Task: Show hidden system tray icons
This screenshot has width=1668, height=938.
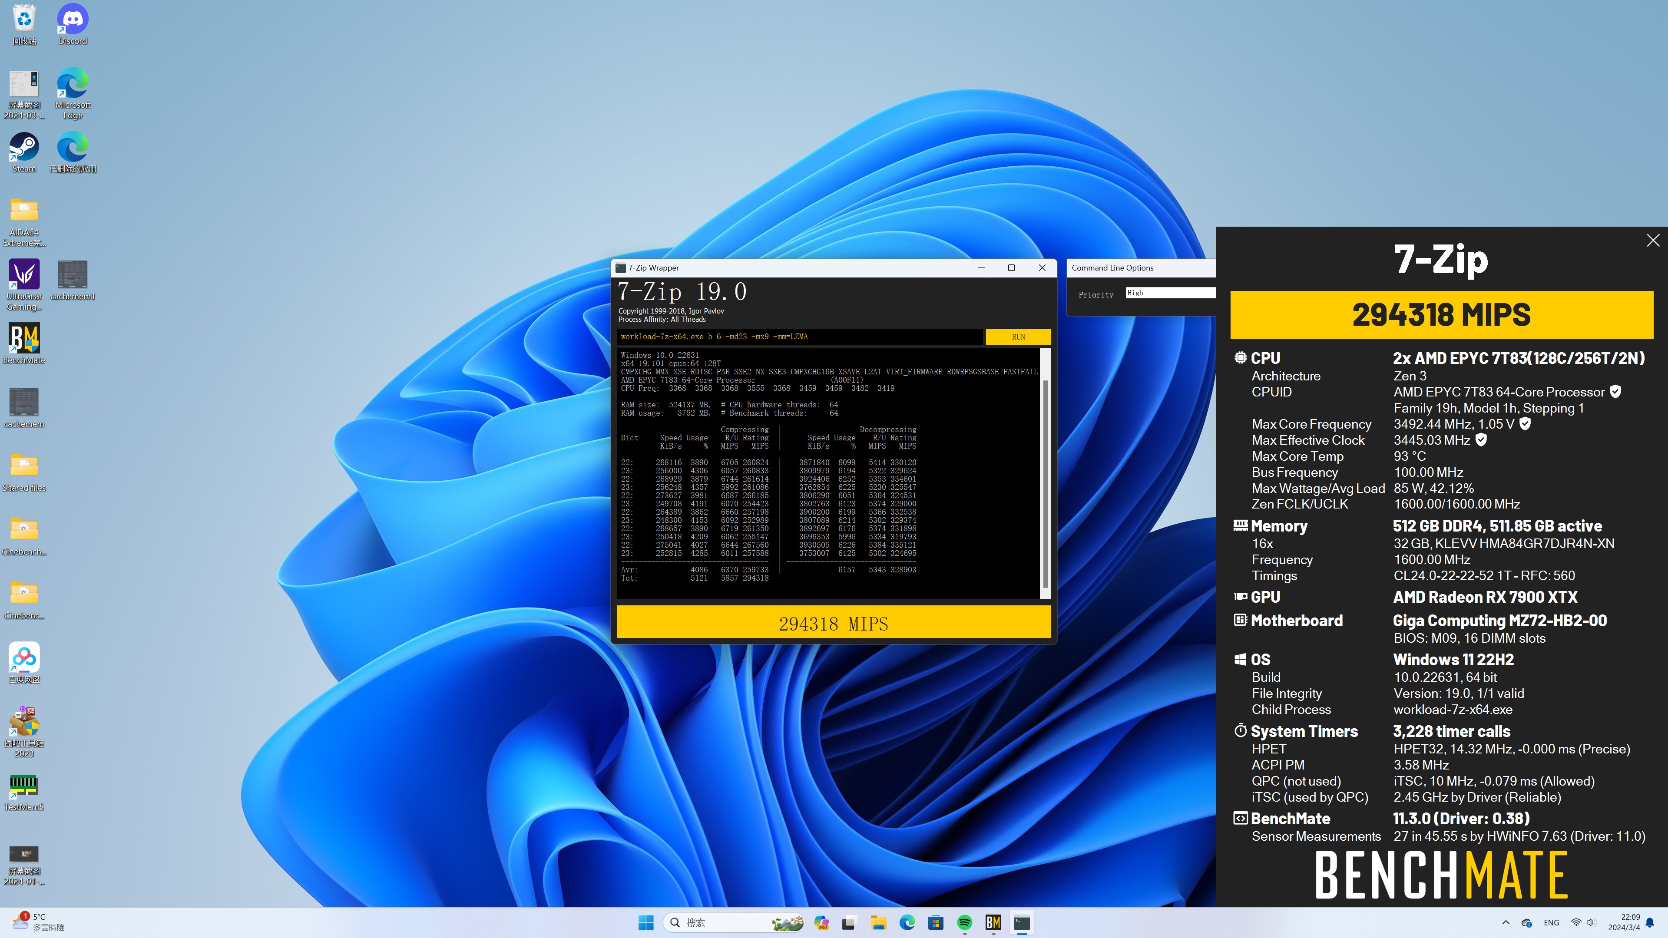Action: point(1506,922)
